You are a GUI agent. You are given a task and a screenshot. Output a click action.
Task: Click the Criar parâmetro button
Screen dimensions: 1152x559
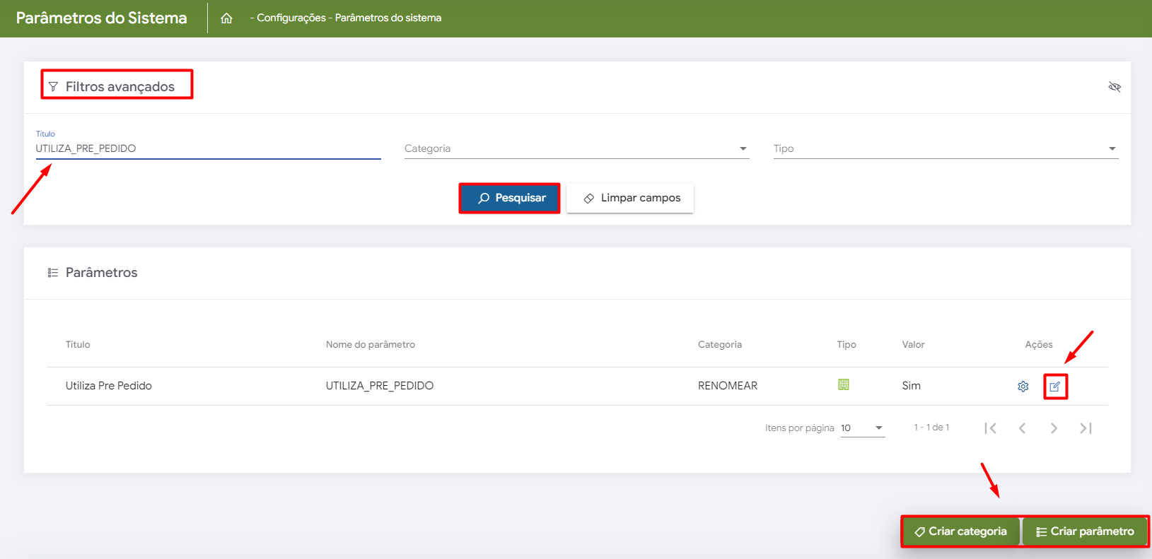point(1085,531)
